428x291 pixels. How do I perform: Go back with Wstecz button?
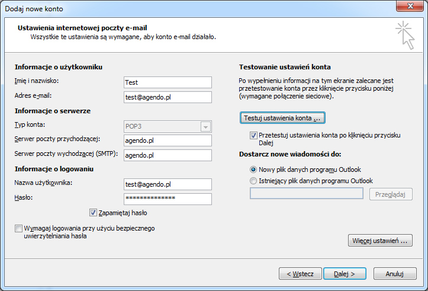(300, 273)
